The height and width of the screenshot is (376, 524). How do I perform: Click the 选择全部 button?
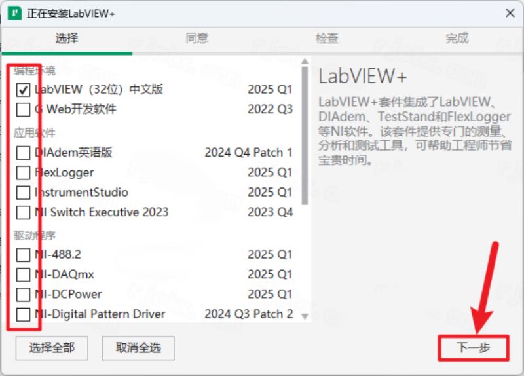(x=52, y=348)
